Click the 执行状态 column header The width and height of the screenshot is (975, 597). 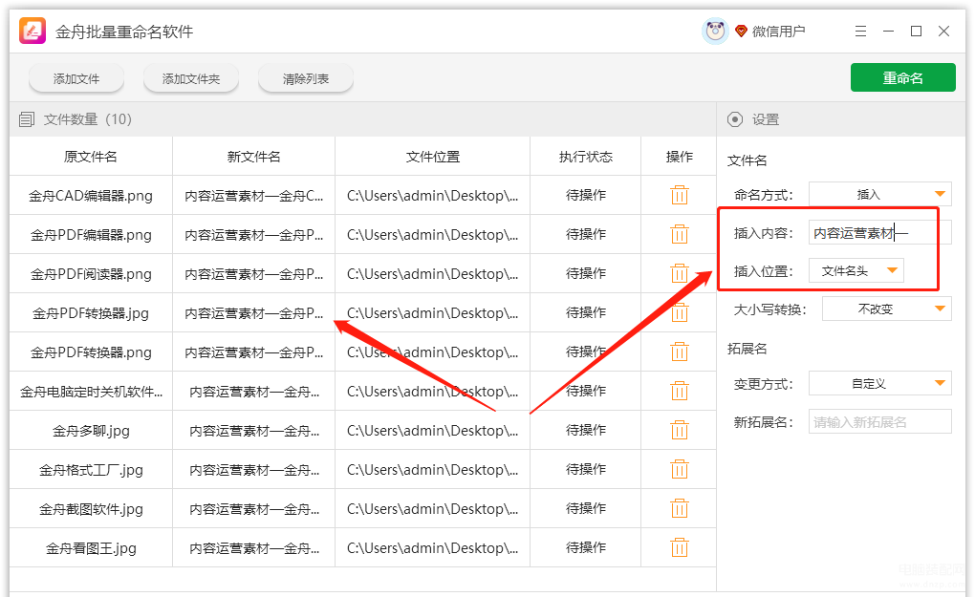[586, 157]
